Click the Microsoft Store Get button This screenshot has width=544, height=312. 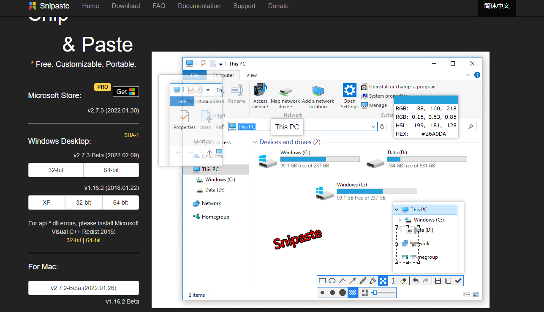point(126,91)
